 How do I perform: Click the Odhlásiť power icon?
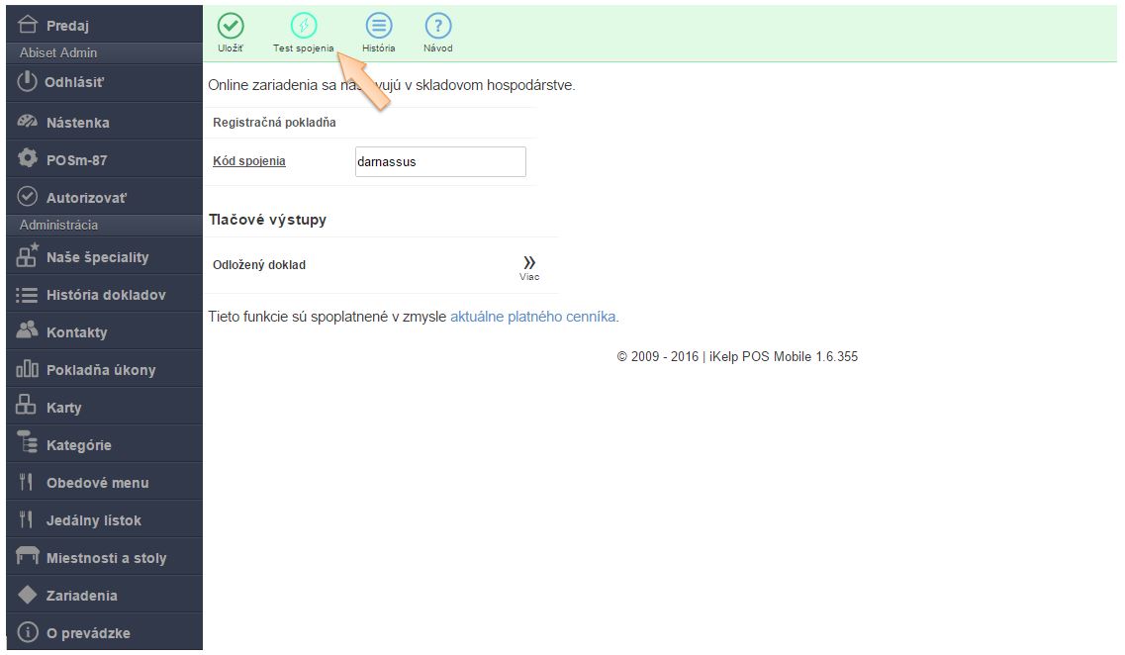(x=28, y=82)
